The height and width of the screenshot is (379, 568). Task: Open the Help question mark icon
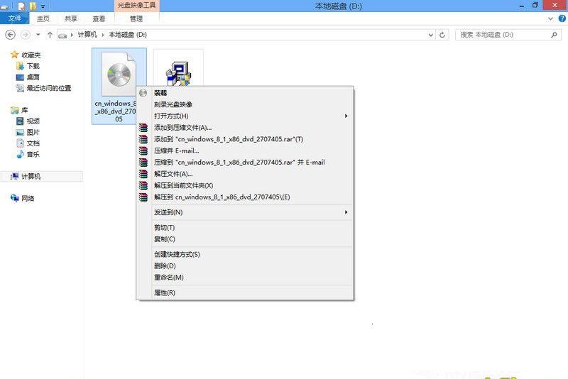tap(562, 18)
